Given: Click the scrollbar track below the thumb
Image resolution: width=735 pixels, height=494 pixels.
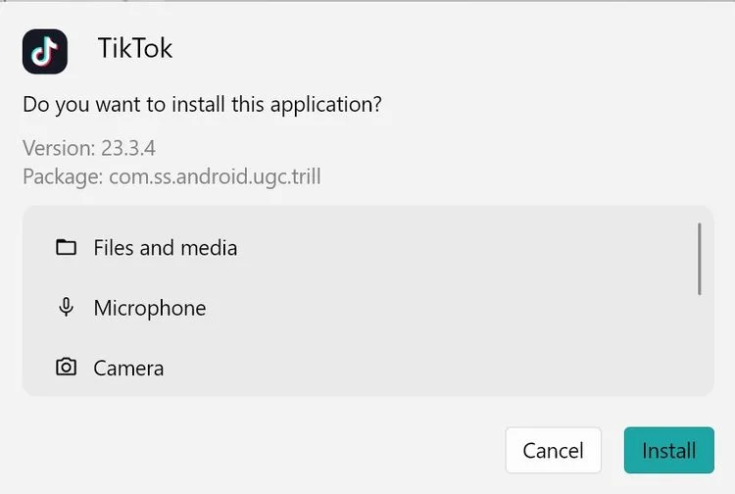Looking at the screenshot, I should point(700,342).
